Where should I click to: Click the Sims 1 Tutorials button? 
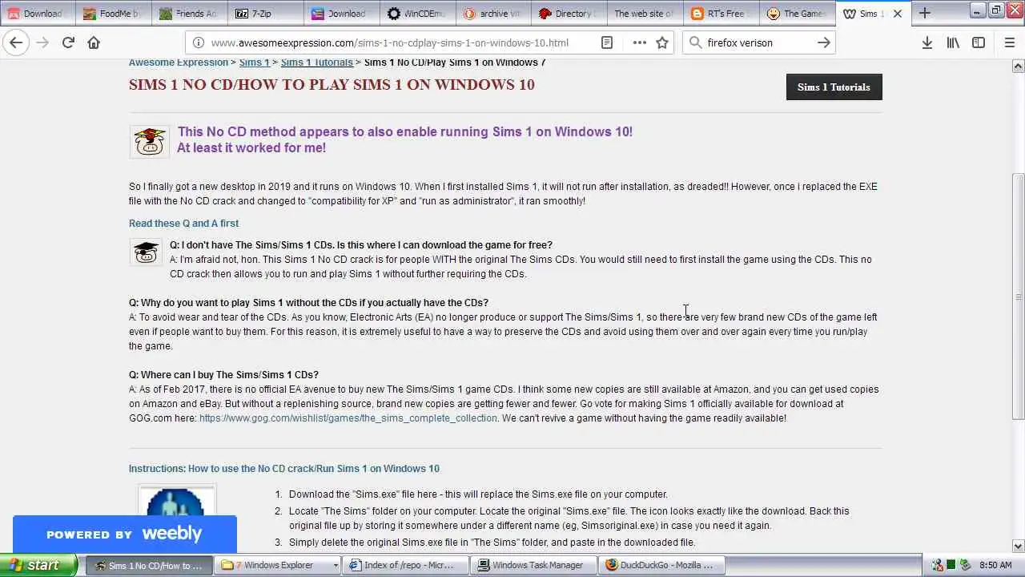834,87
